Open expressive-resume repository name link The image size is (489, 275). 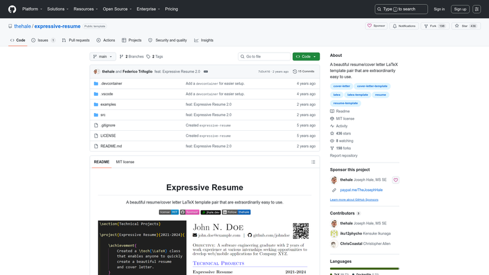(x=57, y=26)
